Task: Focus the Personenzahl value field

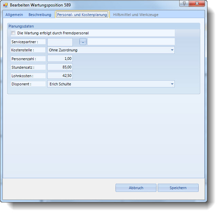Action: (60, 59)
